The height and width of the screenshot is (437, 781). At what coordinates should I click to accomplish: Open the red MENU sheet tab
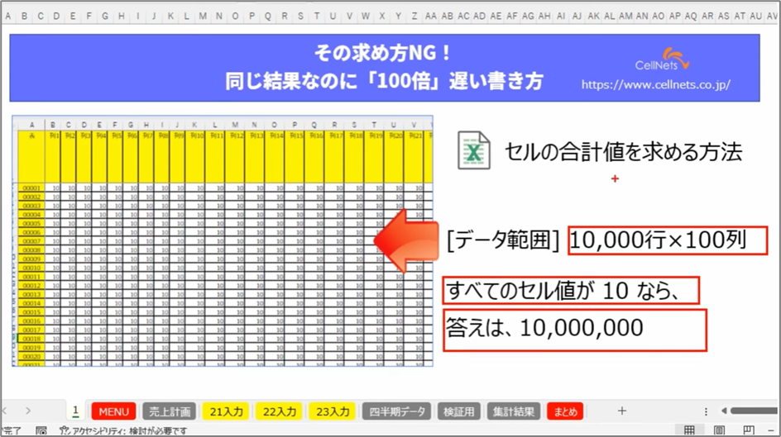pyautogui.click(x=114, y=411)
